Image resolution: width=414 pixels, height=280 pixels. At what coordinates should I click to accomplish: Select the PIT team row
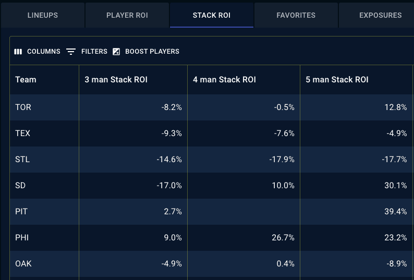(x=212, y=212)
